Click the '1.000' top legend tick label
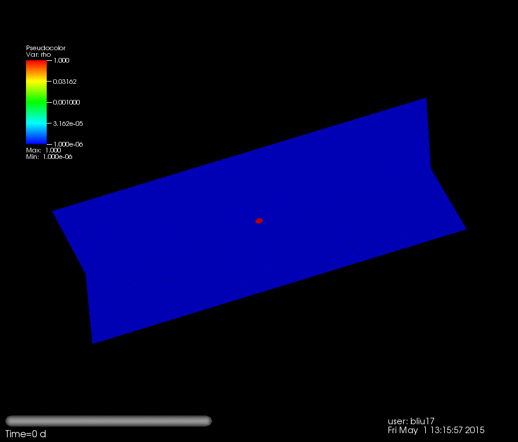Viewport: 518px width, 442px height. point(61,60)
